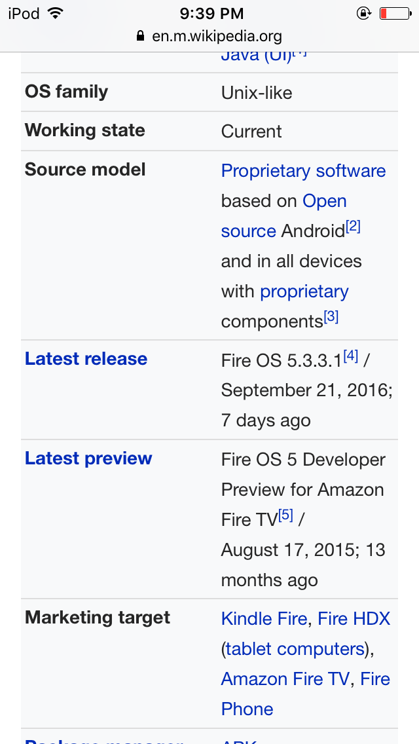The width and height of the screenshot is (419, 744).
Task: Open the Fire HDX link
Action: coord(354,619)
